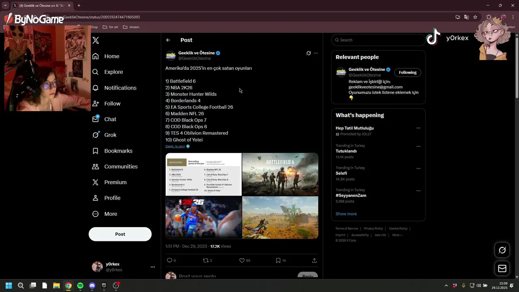Open Accessibility footer link

(360, 235)
